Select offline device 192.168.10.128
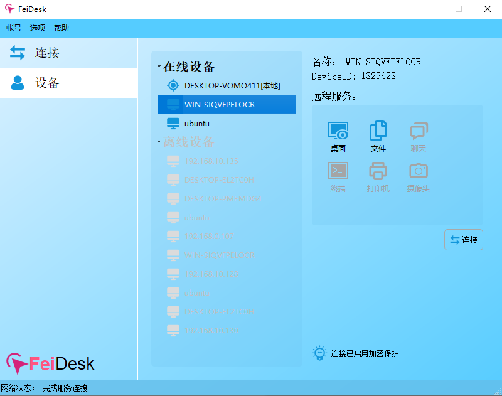The height and width of the screenshot is (396, 502). [227, 274]
